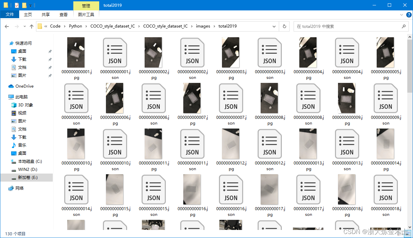
Task: Open the 查看 ribbon tab
Action: click(x=64, y=14)
